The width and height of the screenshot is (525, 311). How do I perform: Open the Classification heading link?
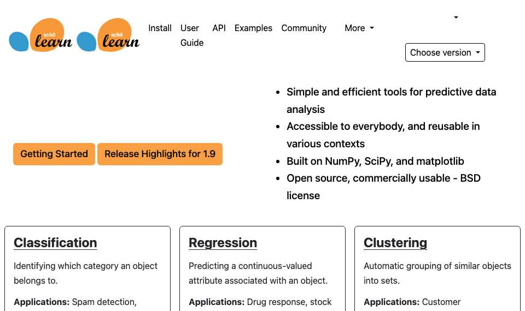(x=55, y=243)
